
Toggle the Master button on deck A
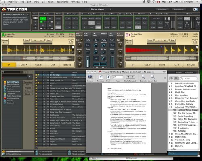click(x=5, y=40)
